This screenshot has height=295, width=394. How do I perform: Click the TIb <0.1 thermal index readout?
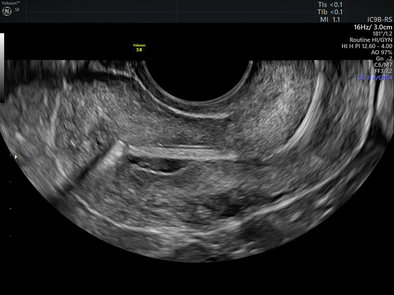tap(330, 12)
